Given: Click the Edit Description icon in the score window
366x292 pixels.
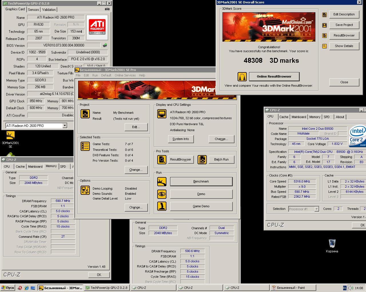Looking at the screenshot, I should click(325, 15).
